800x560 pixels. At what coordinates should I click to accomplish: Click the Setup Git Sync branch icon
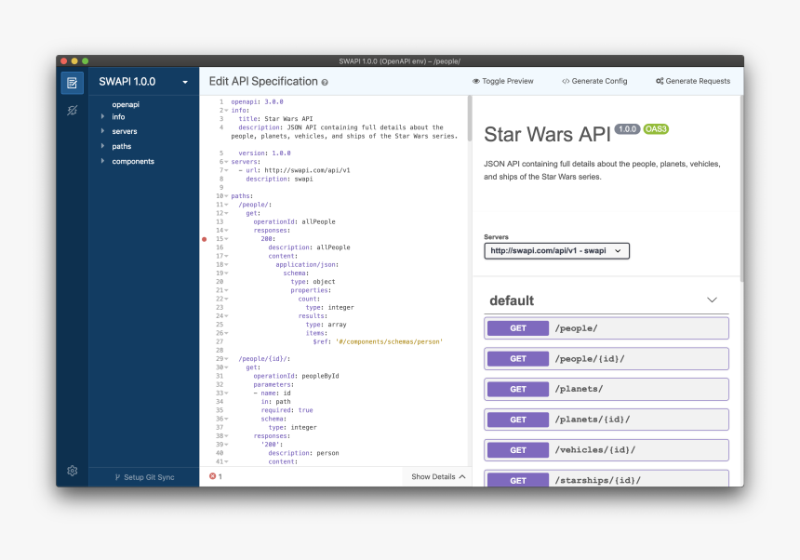click(117, 477)
